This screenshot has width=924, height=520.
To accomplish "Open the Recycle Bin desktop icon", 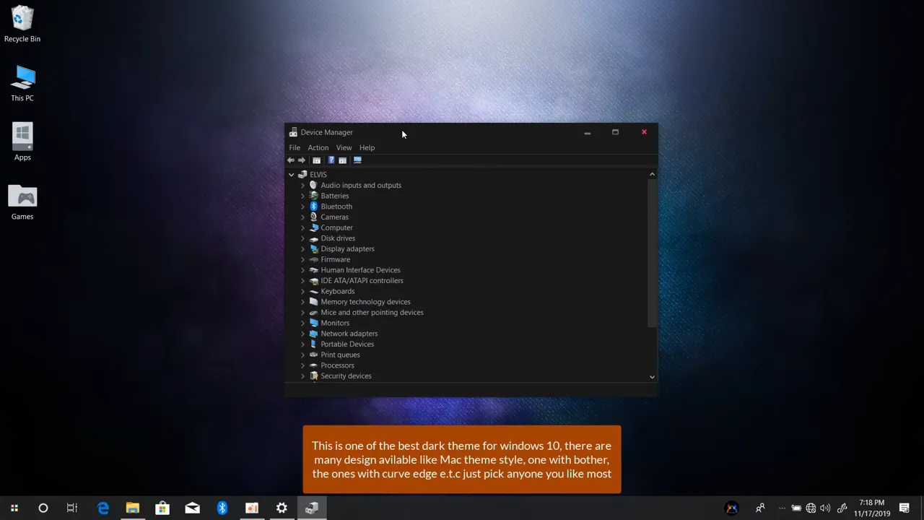I will 22,24.
